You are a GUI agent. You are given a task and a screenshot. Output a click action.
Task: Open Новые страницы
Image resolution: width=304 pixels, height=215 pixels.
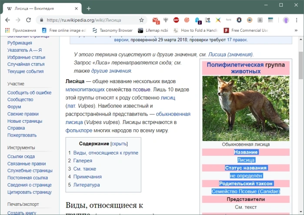click(x=25, y=121)
